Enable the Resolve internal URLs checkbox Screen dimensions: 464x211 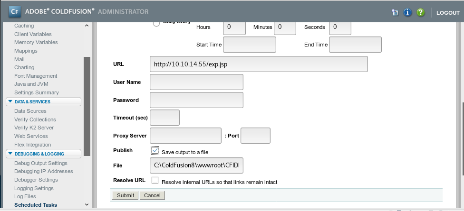pyautogui.click(x=155, y=180)
